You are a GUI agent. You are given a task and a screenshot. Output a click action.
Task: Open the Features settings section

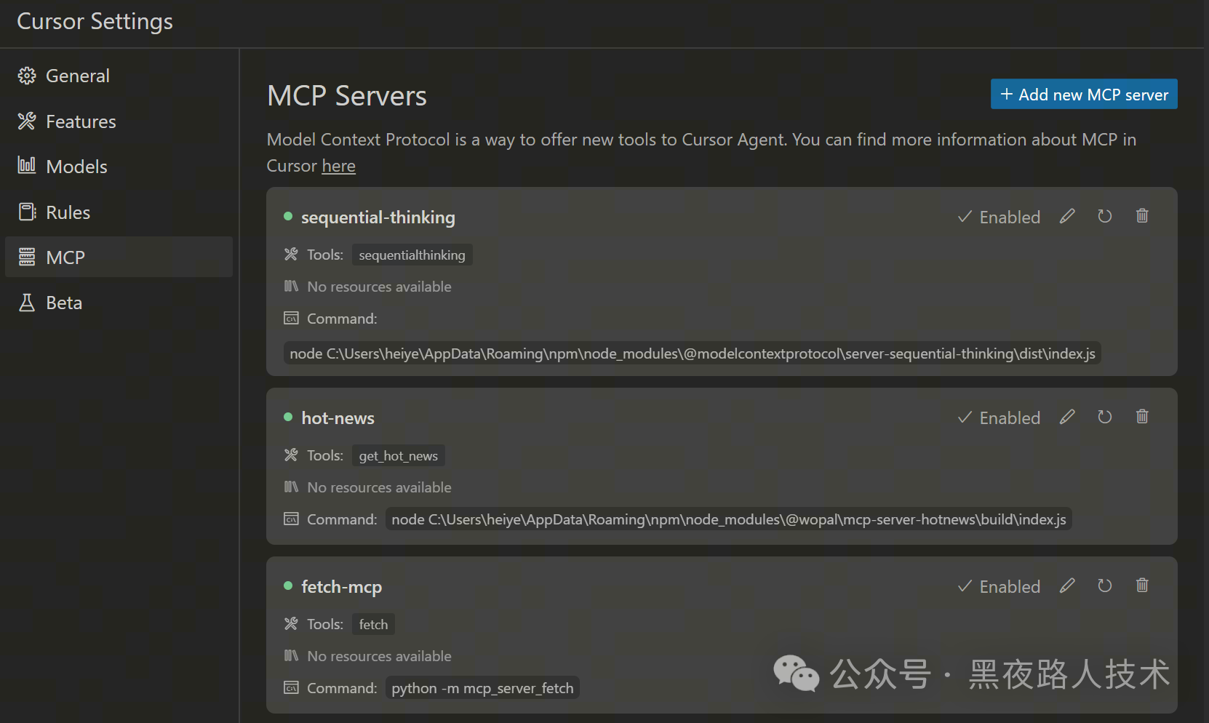[x=119, y=121]
